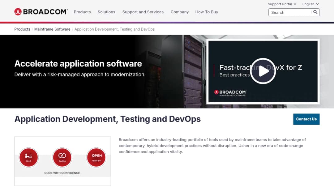The height and width of the screenshot is (188, 334).
Task: Go to Products breadcrumb link
Action: pyautogui.click(x=22, y=29)
